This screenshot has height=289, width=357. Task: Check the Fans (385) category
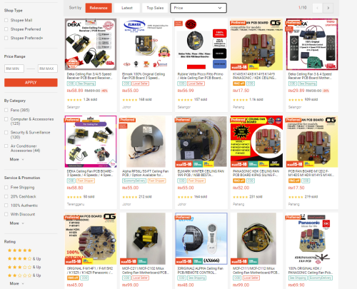click(6, 110)
